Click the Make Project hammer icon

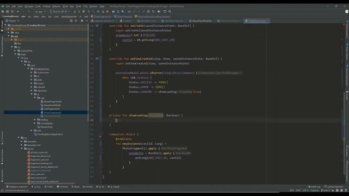click(x=29, y=11)
